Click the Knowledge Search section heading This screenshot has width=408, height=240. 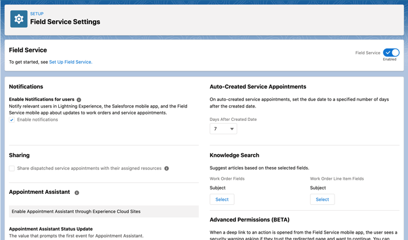[234, 155]
